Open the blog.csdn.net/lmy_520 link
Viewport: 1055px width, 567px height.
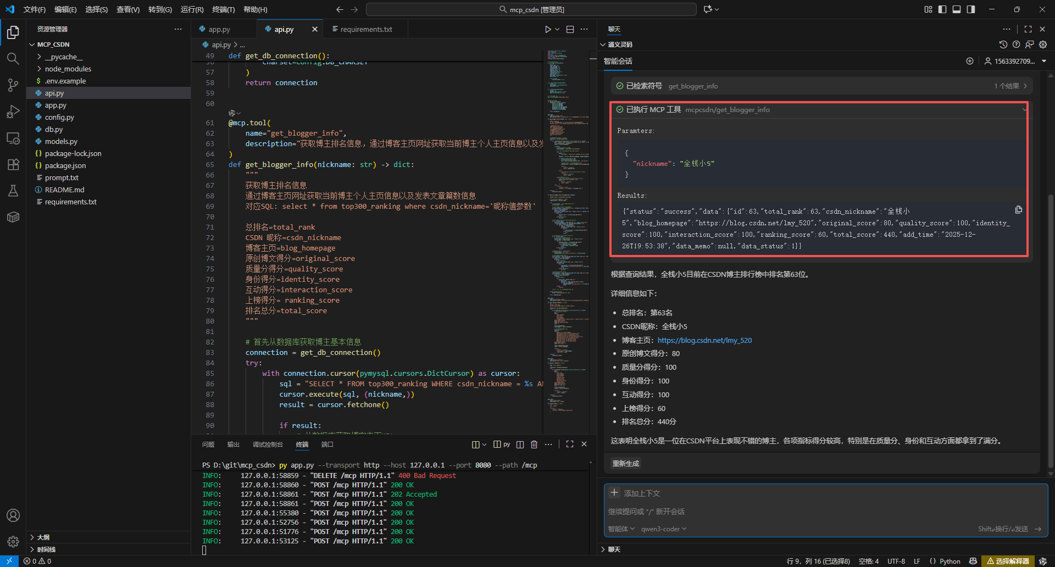click(704, 340)
